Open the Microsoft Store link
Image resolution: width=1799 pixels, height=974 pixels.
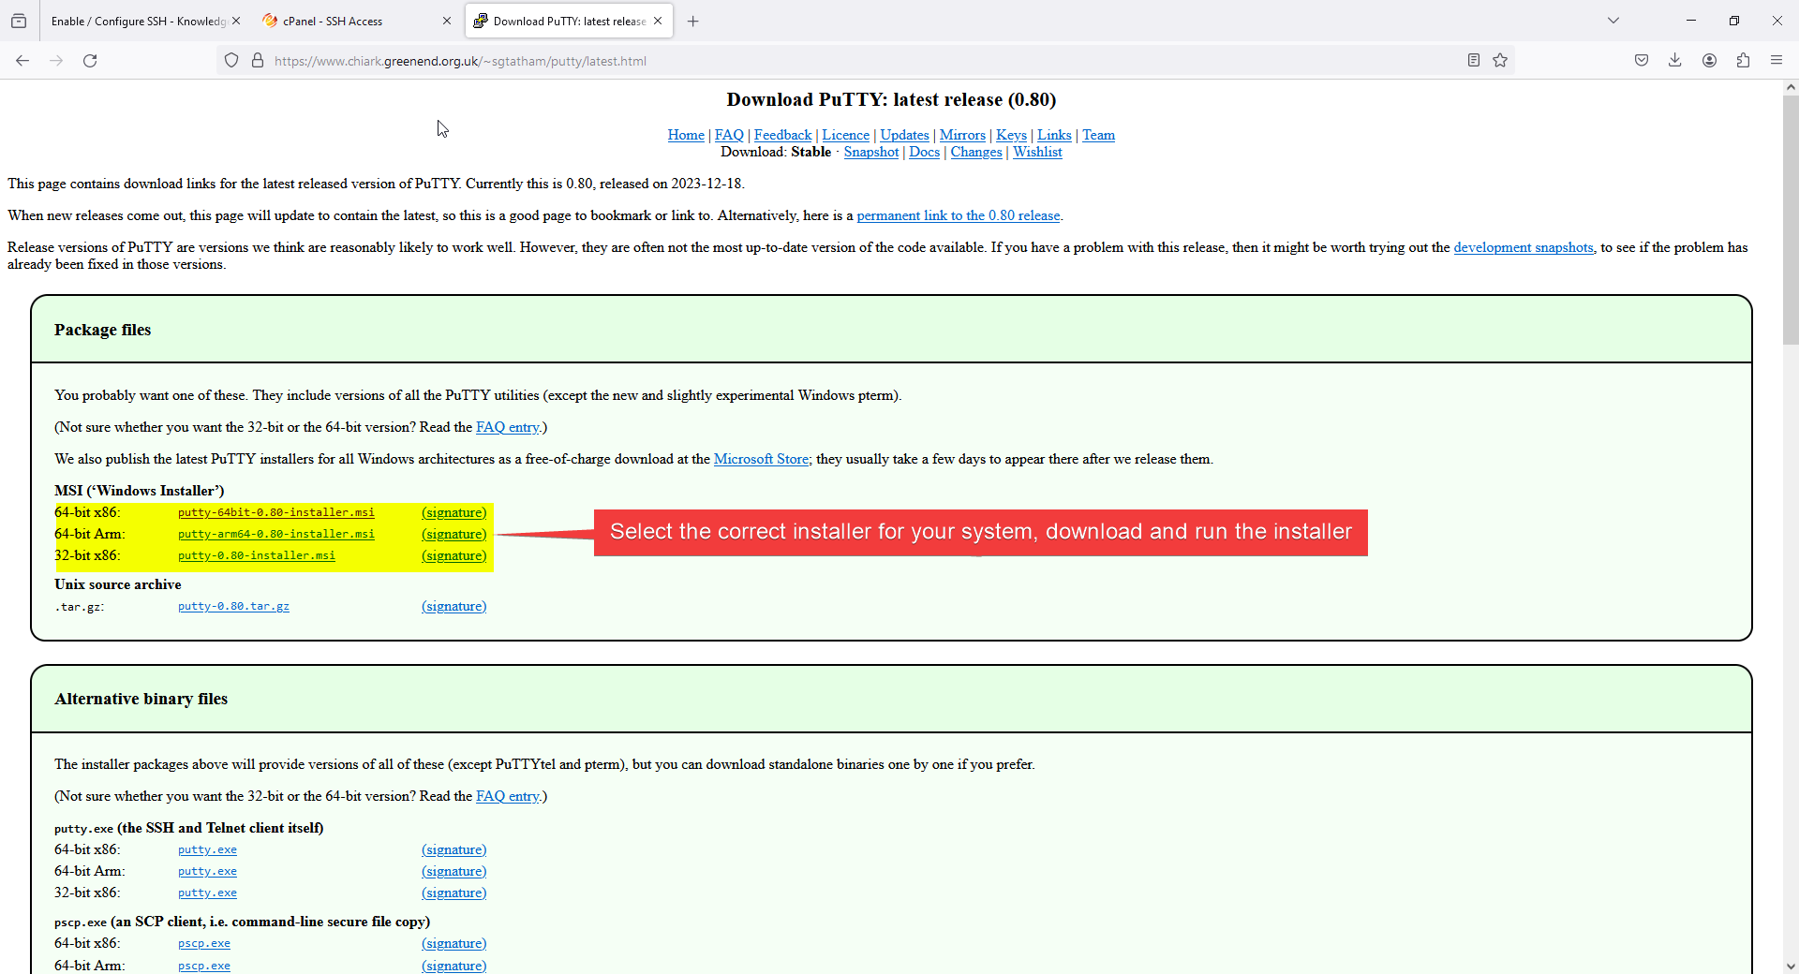[x=761, y=459]
